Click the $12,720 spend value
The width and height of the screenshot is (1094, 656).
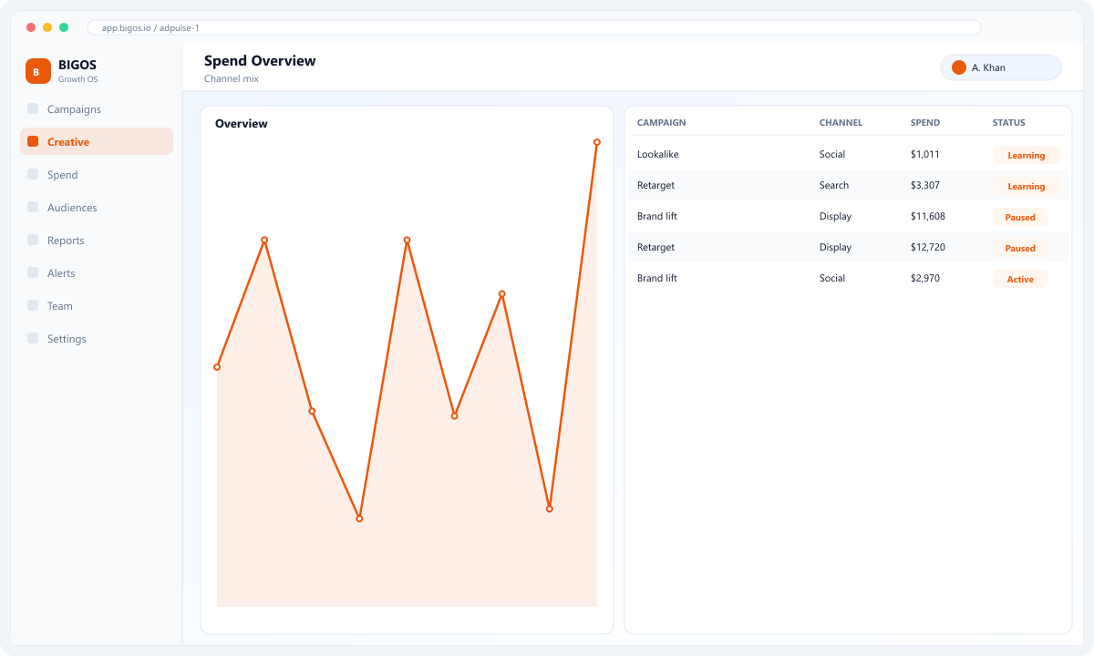pyautogui.click(x=928, y=247)
